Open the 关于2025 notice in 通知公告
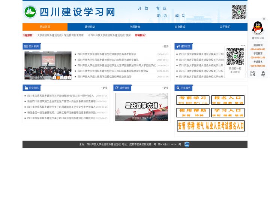Image resolution: width=270 pixels, height=202 pixels. coord(202,60)
